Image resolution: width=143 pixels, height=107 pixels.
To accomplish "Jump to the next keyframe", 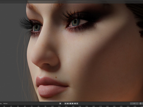I will (75, 103).
